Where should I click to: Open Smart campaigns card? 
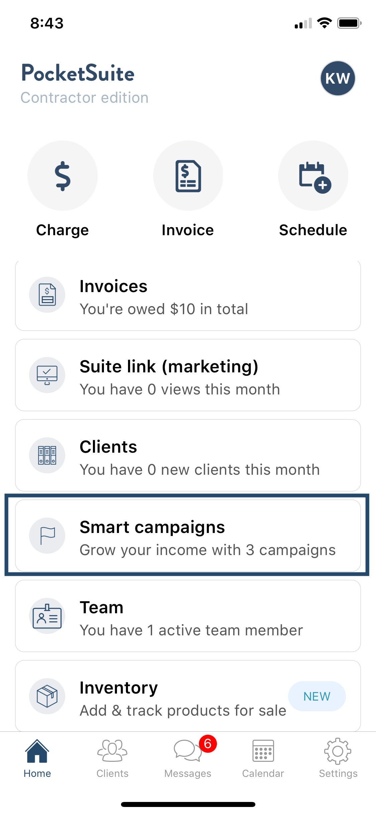click(188, 536)
